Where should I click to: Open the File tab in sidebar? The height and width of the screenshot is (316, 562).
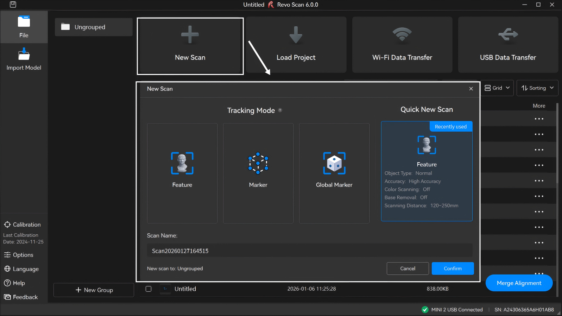24,27
